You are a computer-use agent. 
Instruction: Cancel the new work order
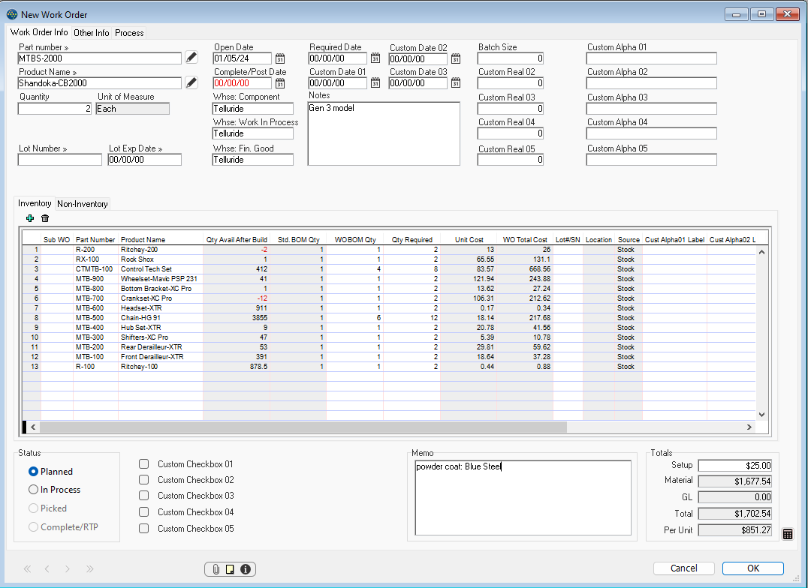(x=683, y=568)
